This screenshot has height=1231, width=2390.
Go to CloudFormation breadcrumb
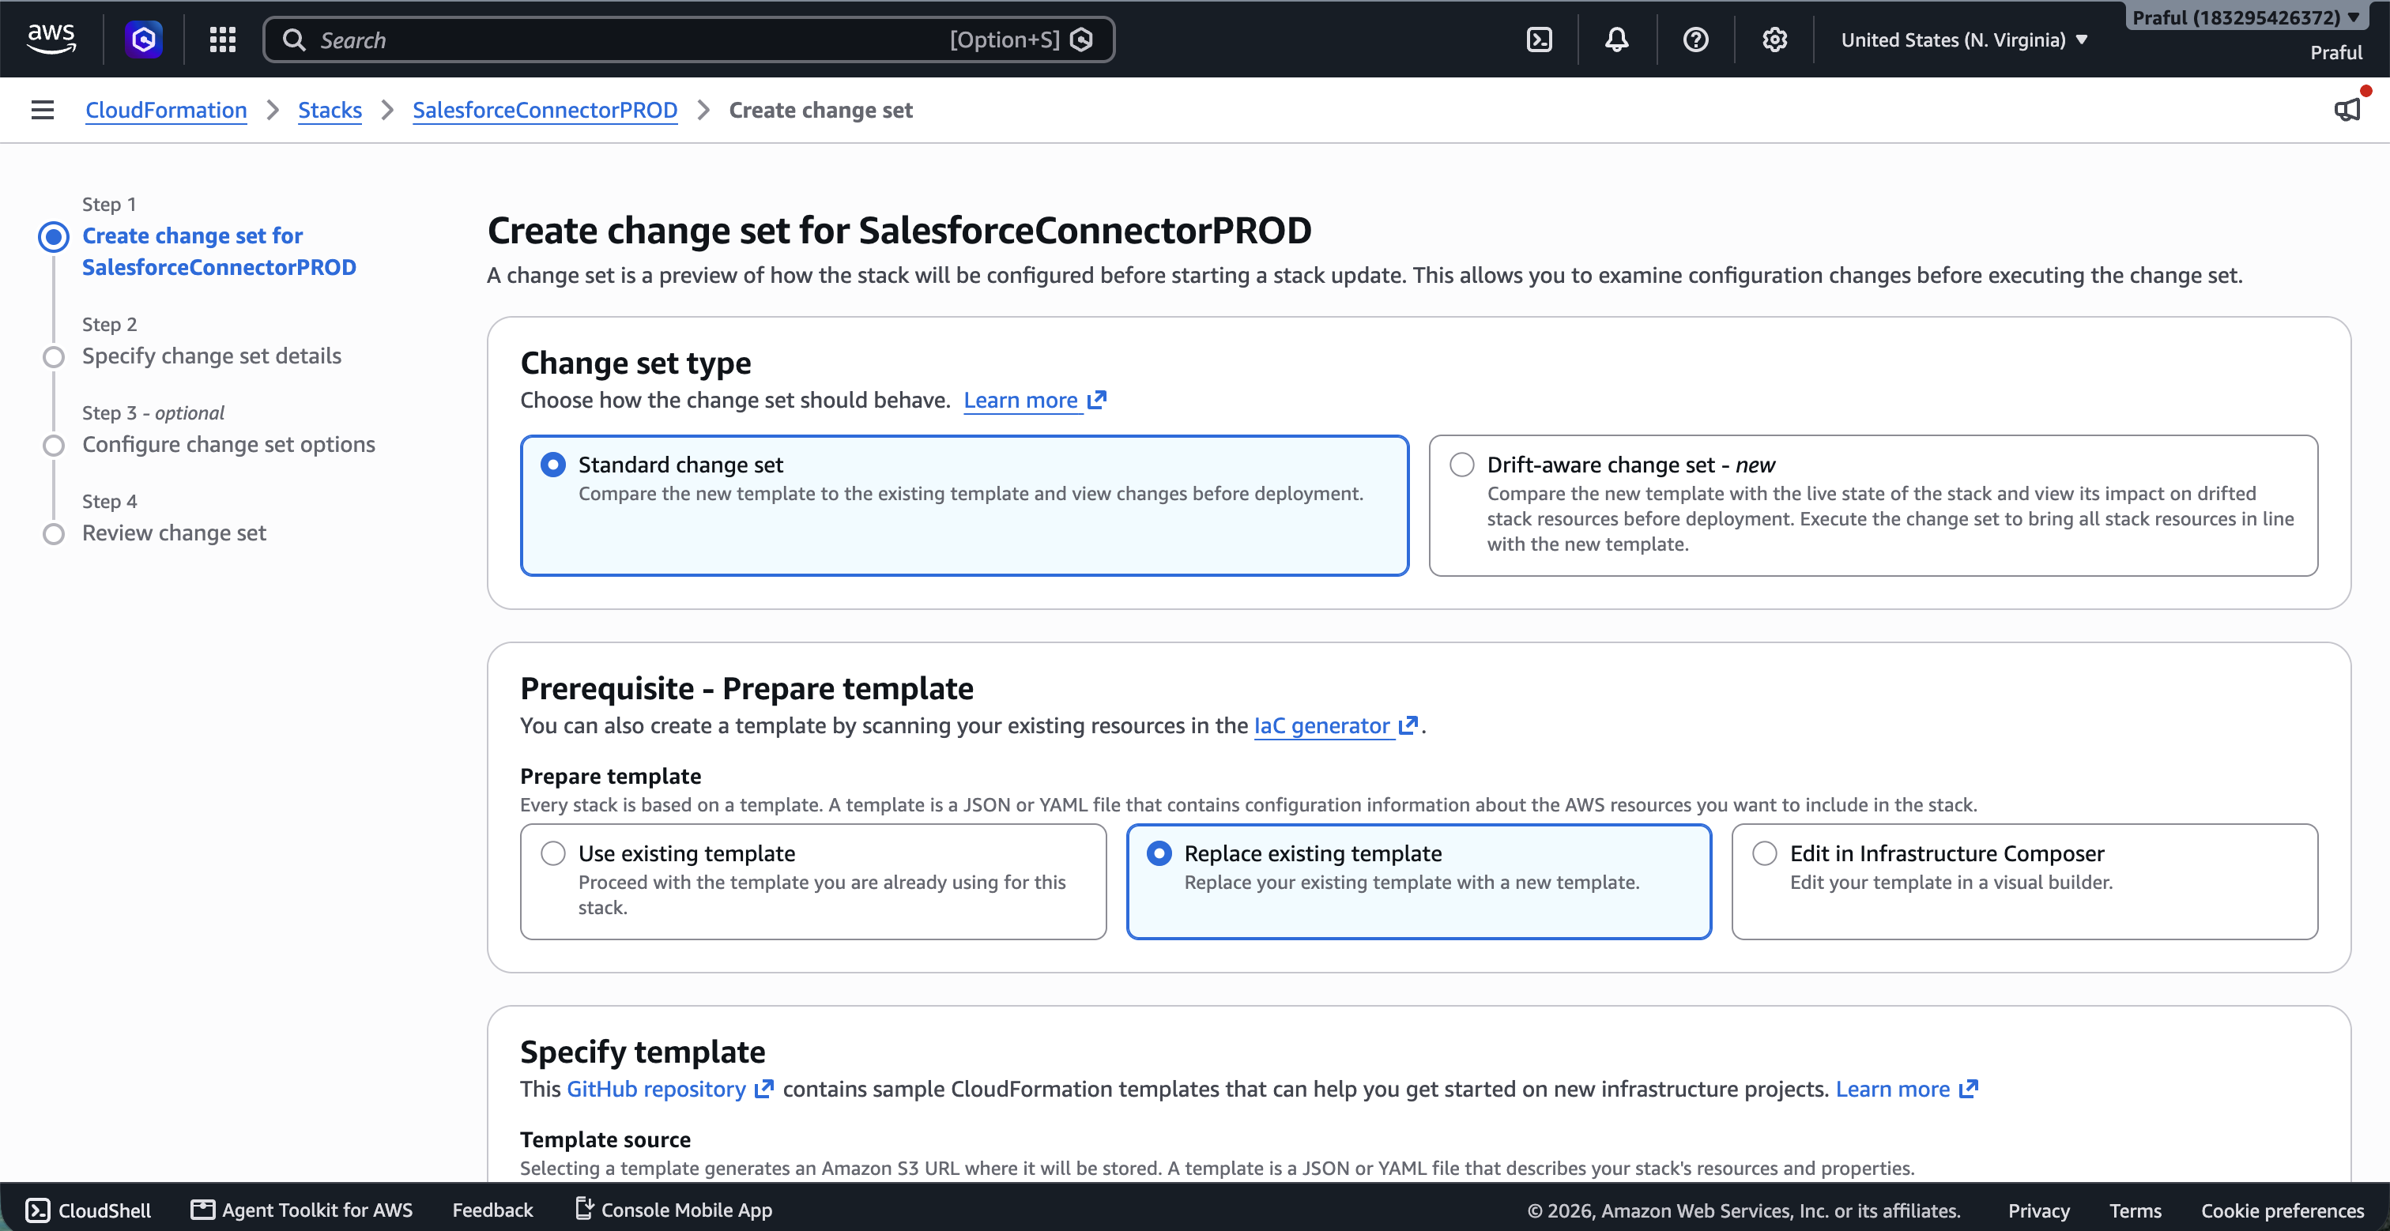[166, 110]
